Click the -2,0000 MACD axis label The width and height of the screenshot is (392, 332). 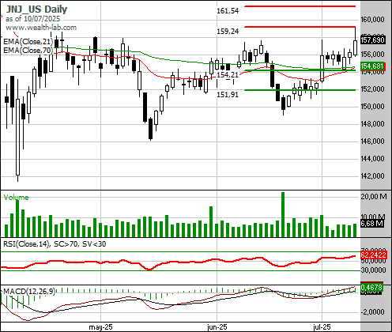click(373, 312)
